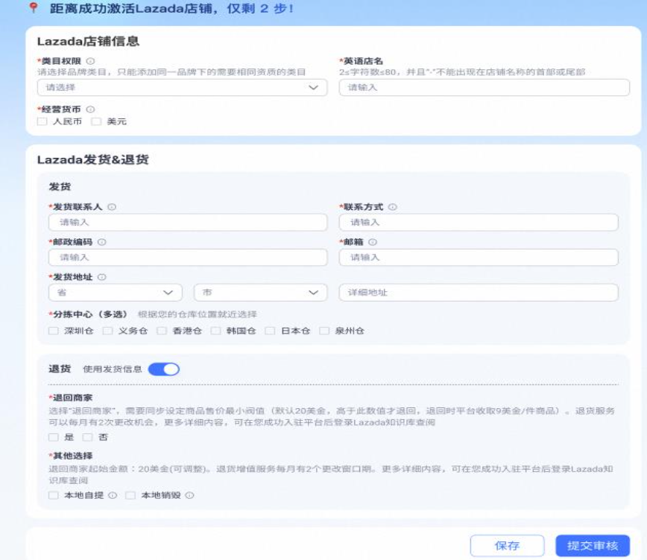The image size is (647, 560).
Task: Check the 人民币 currency checkbox
Action: pyautogui.click(x=42, y=121)
